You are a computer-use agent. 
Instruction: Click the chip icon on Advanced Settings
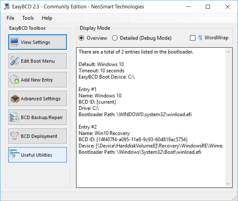click(15, 99)
